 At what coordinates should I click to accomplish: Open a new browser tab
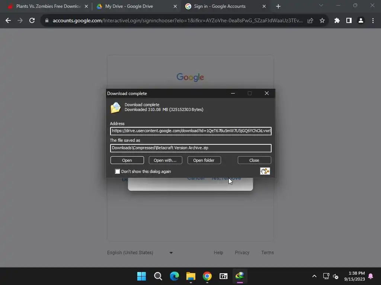point(278,7)
